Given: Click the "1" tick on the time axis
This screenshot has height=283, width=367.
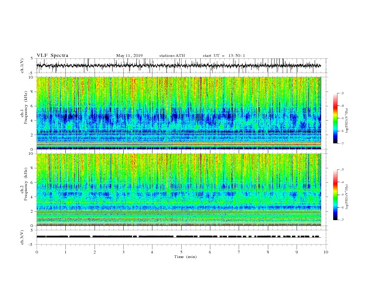Looking at the screenshot, I should [x=65, y=252].
